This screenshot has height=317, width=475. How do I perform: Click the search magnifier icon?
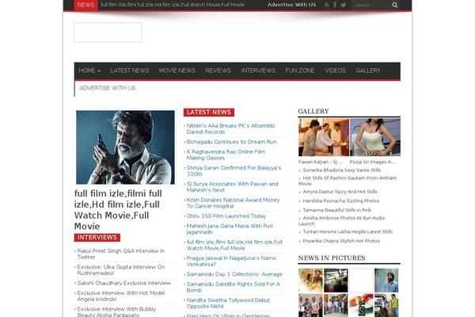(x=395, y=5)
